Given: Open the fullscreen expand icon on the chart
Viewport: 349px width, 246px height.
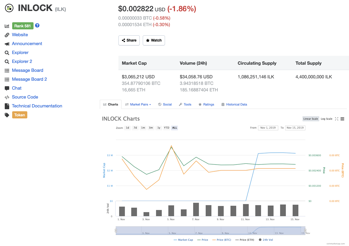Looking at the screenshot, I should pyautogui.click(x=337, y=119).
